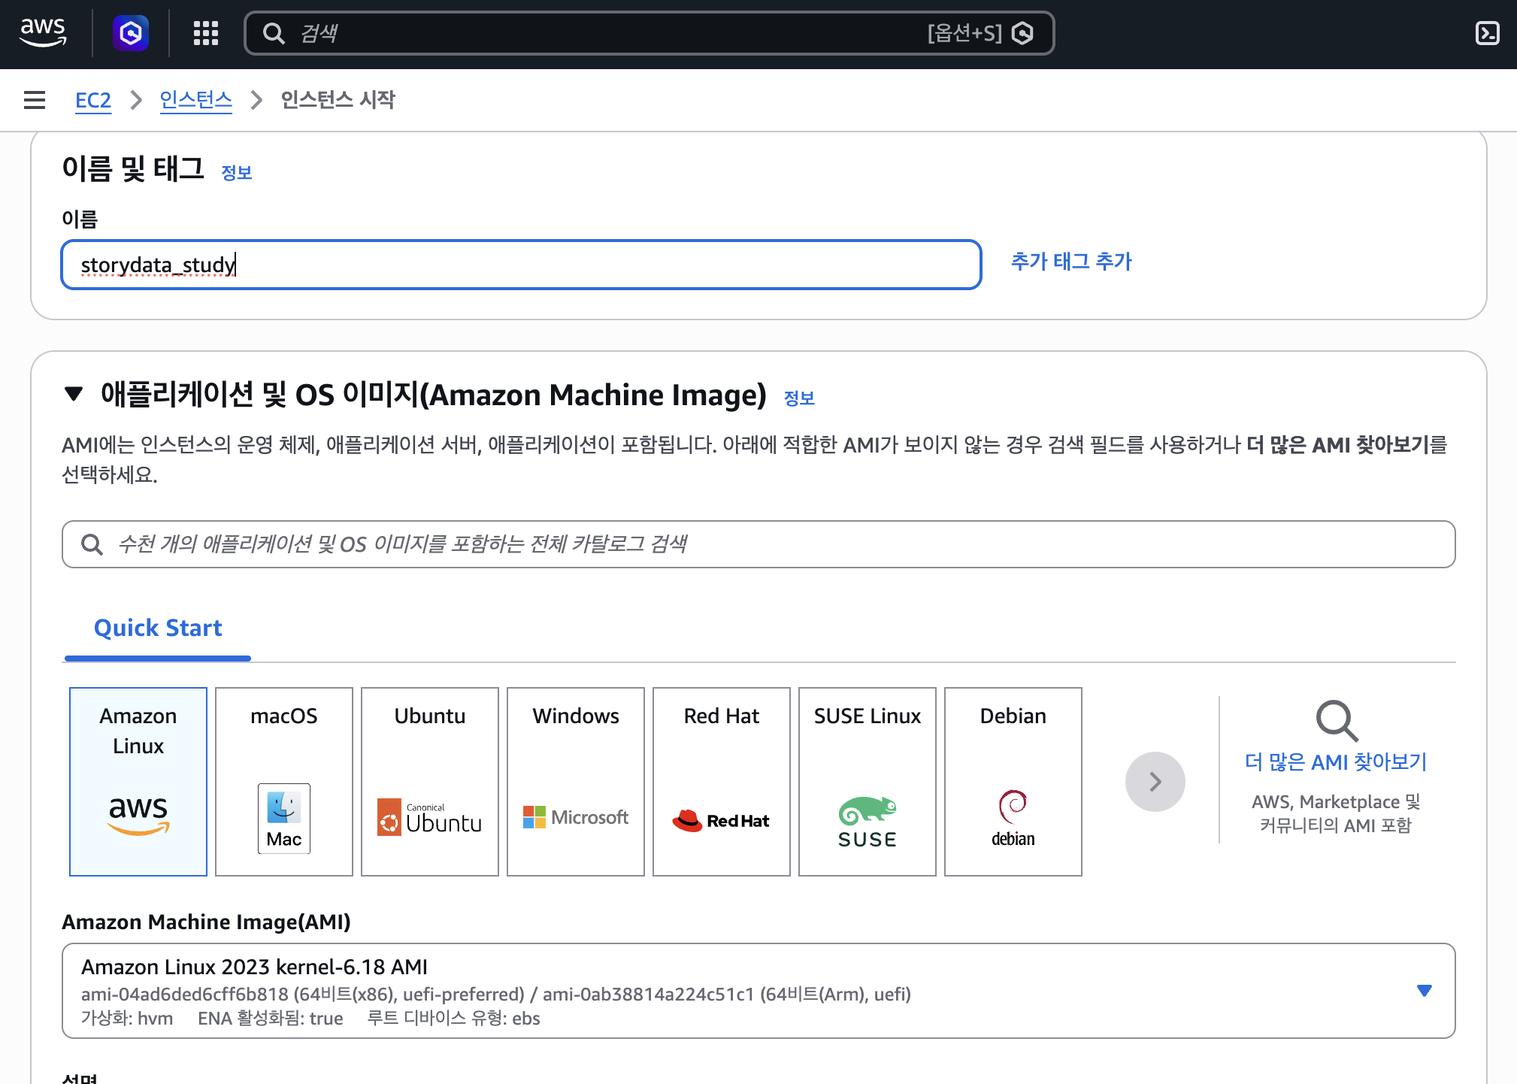The image size is (1517, 1084).
Task: Click the AMI catalog search field
Action: pos(758,544)
